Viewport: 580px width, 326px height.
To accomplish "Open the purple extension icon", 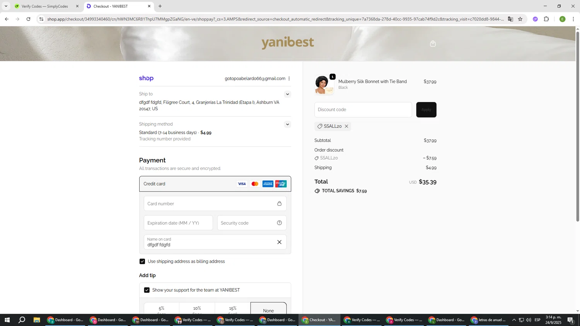I will click(x=535, y=19).
